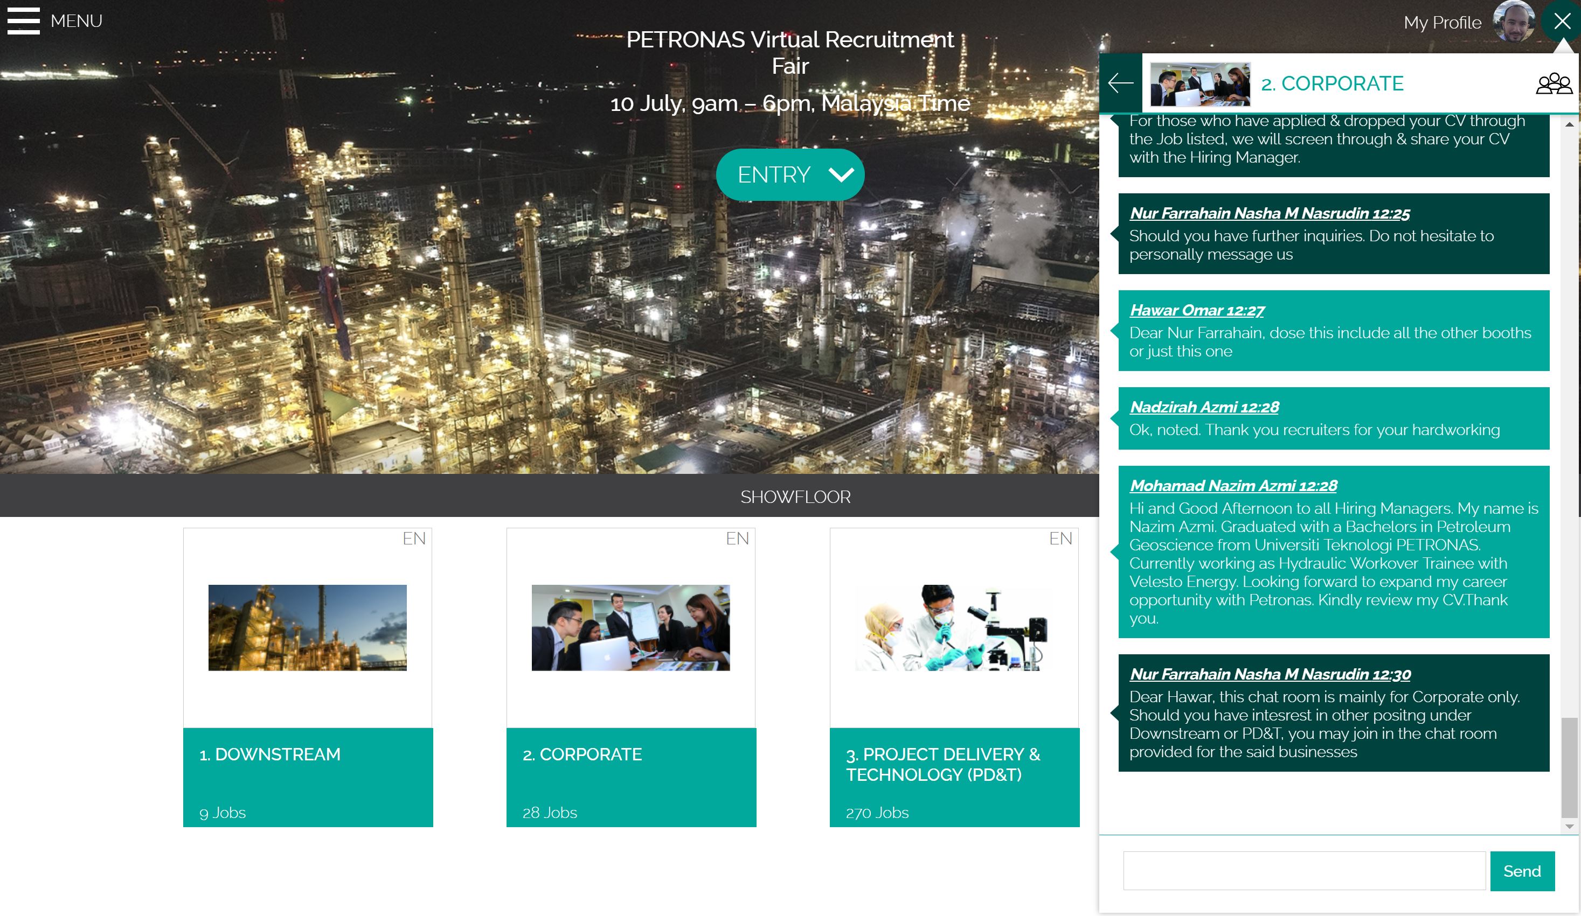Screen dimensions: 1581x916
Task: Open My Profile link
Action: click(x=1442, y=23)
